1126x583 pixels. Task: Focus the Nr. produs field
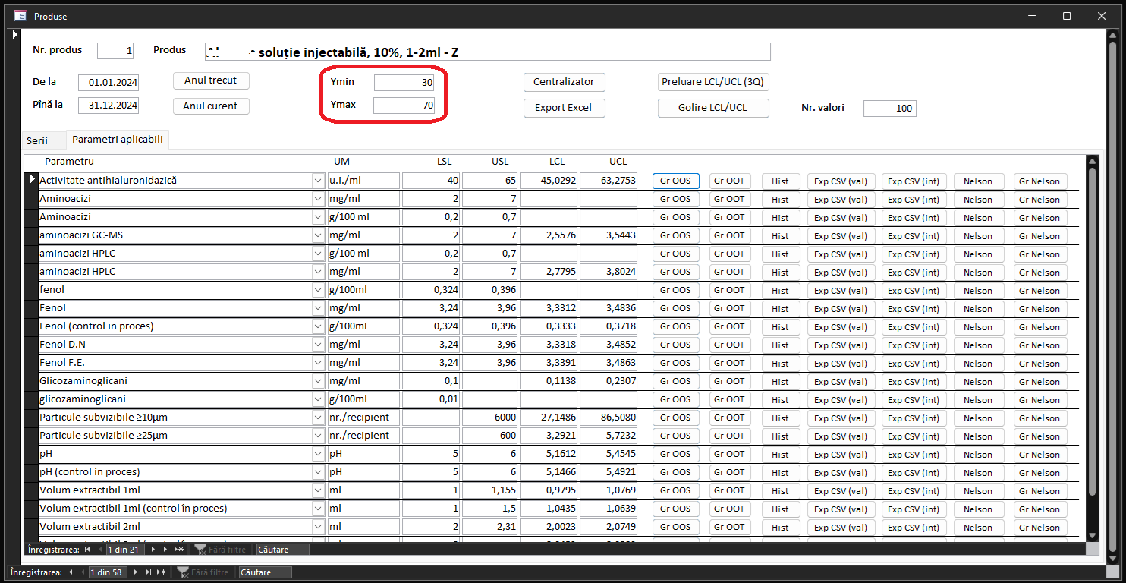pyautogui.click(x=115, y=51)
